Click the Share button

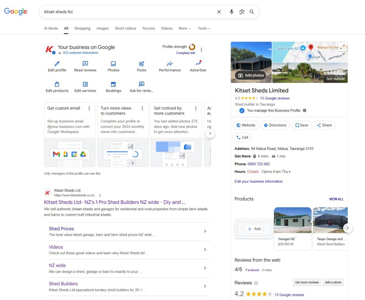click(x=324, y=125)
